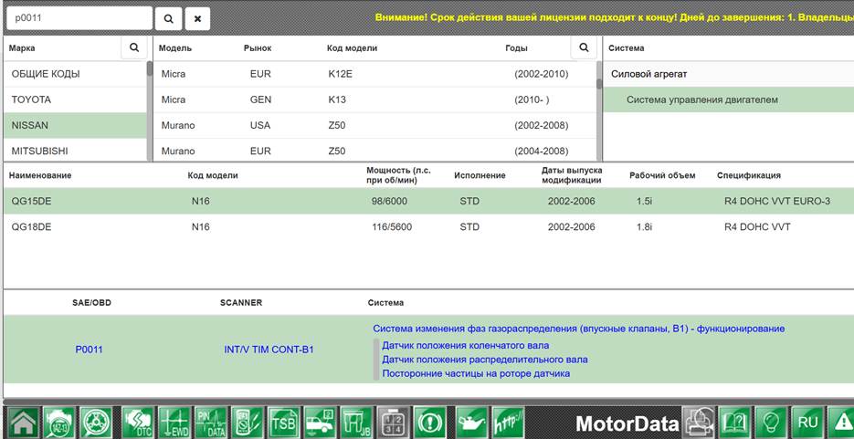Open the brake warning lamp icon

429,423
